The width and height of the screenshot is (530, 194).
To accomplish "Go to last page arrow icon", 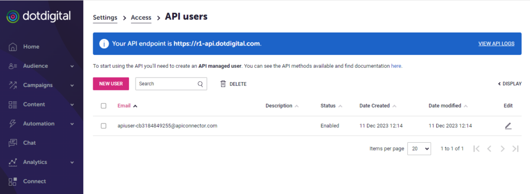I will coord(516,148).
